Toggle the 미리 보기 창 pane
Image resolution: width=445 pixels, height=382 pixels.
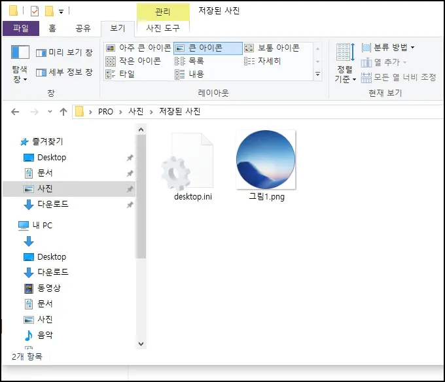click(64, 52)
